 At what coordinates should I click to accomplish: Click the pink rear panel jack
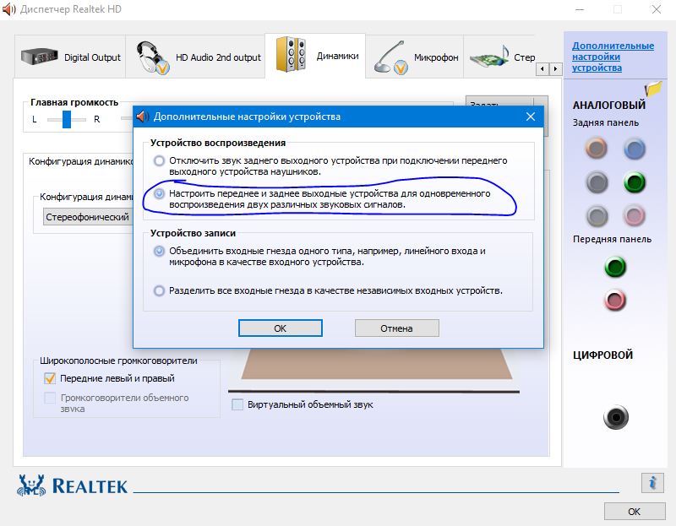[x=635, y=215]
